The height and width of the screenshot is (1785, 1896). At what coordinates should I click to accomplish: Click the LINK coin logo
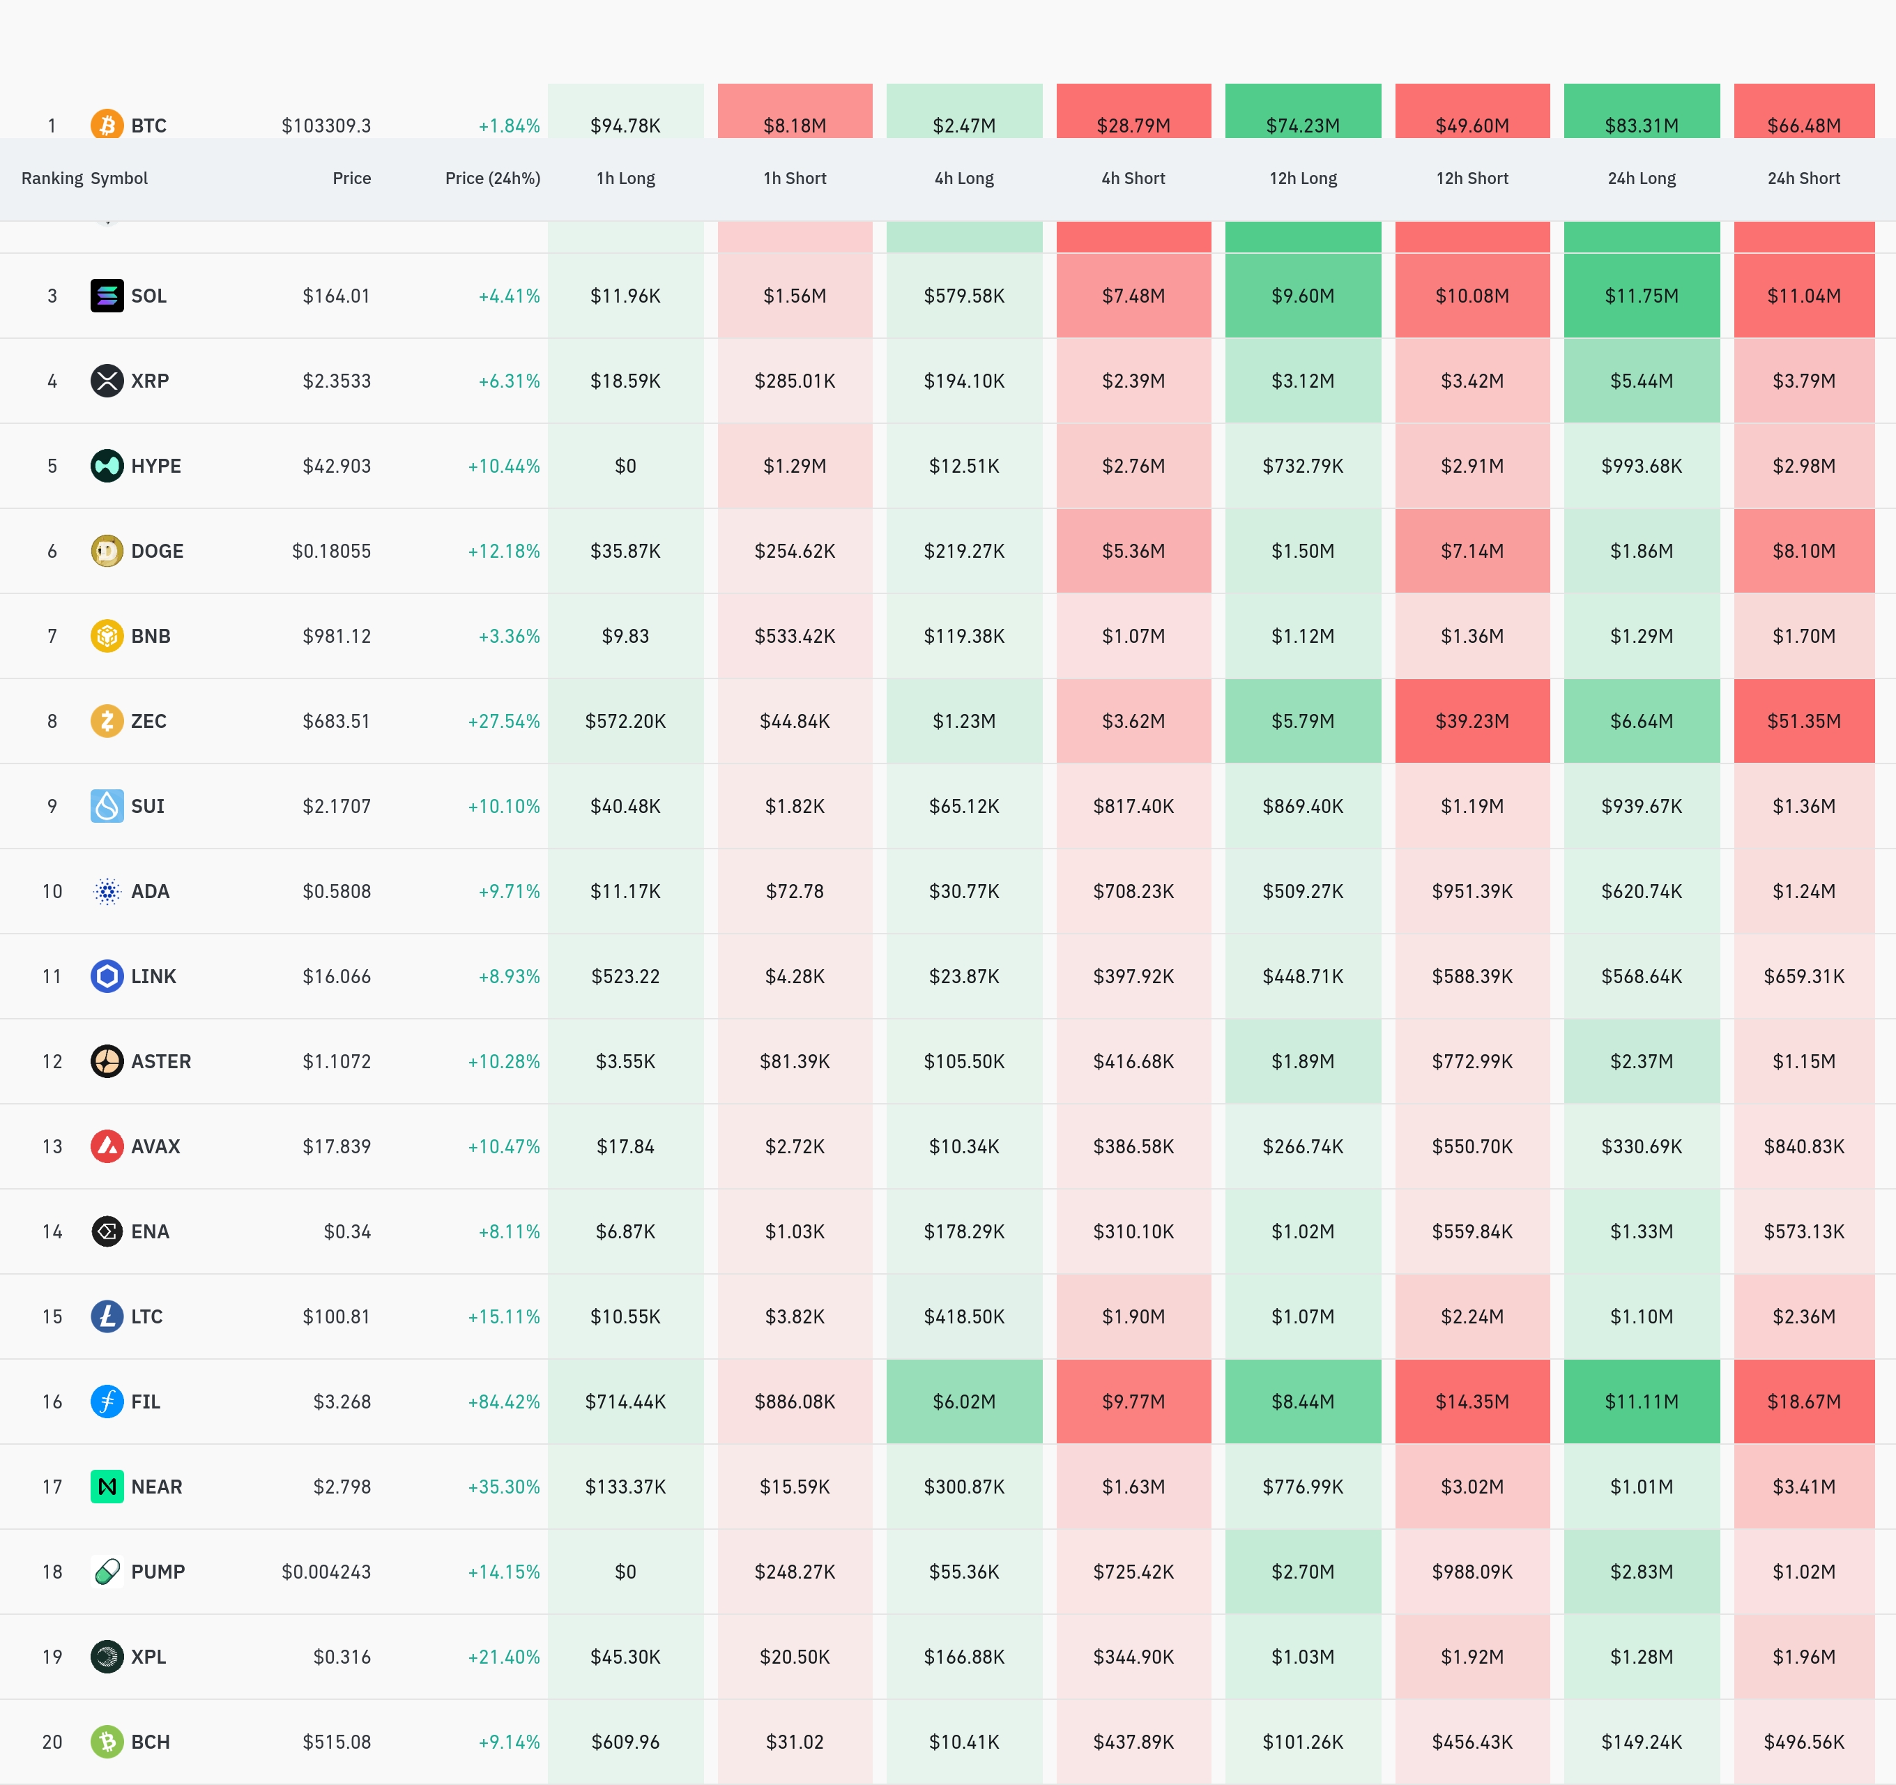(107, 976)
